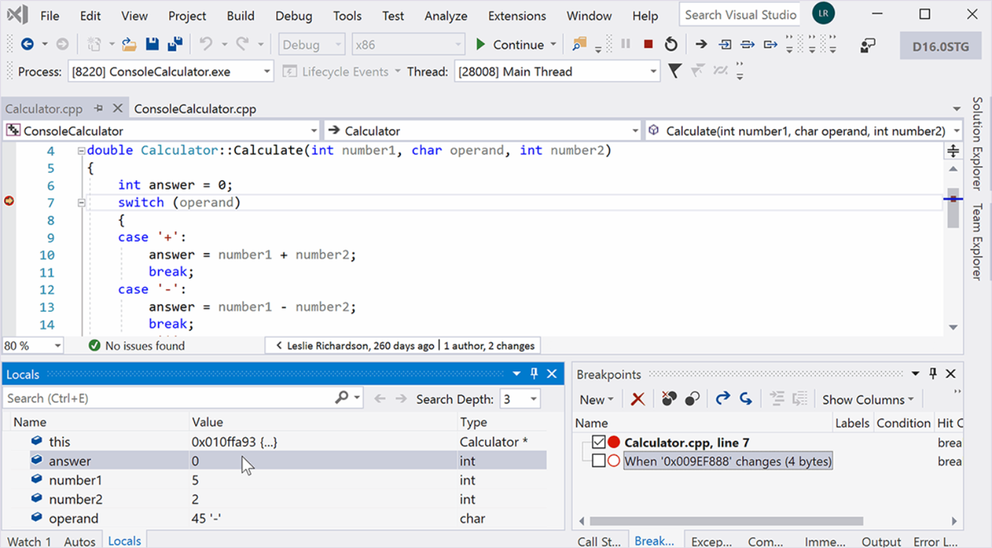The image size is (992, 548).
Task: Open the ConsoleCalculator project scope dropdown
Action: 313,131
